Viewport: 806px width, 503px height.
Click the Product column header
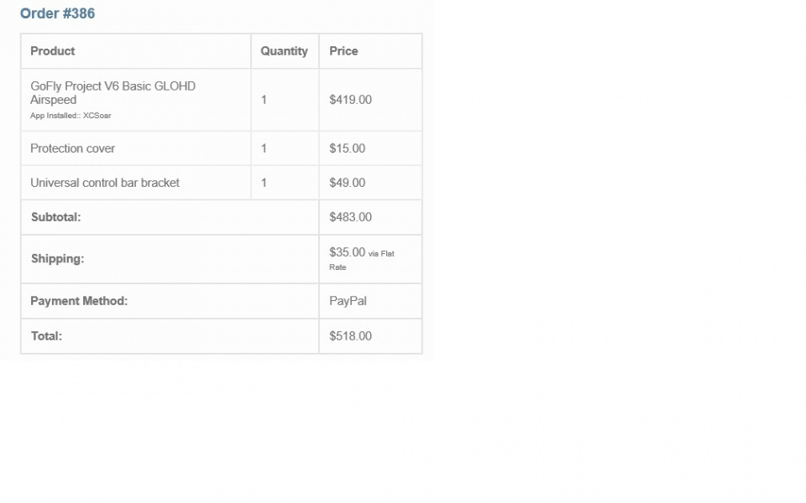coord(52,51)
